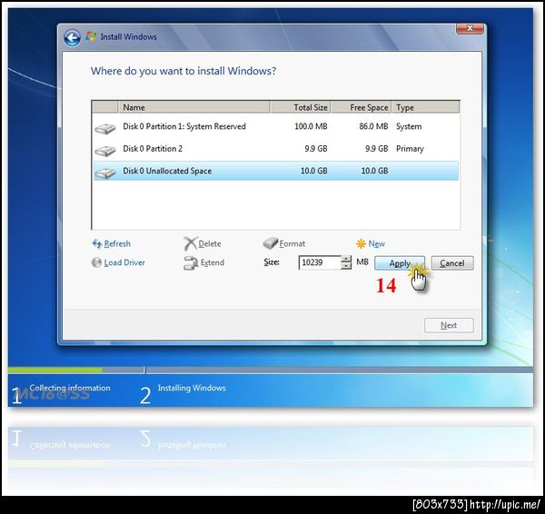Cancel the new partition creation
Screen dimensions: 545x514
pos(452,263)
